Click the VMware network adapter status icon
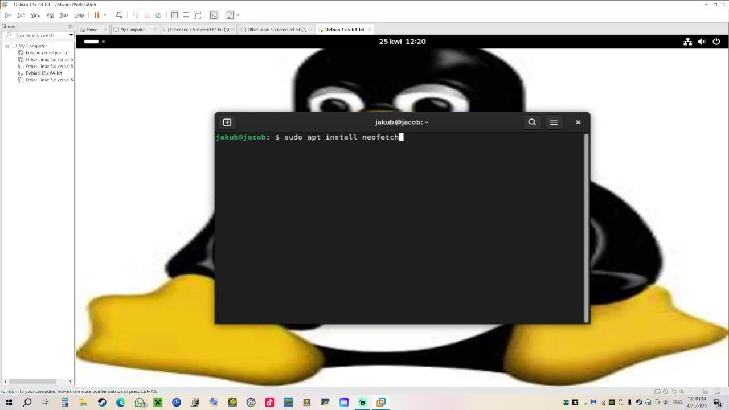729x410 pixels. pos(674,392)
